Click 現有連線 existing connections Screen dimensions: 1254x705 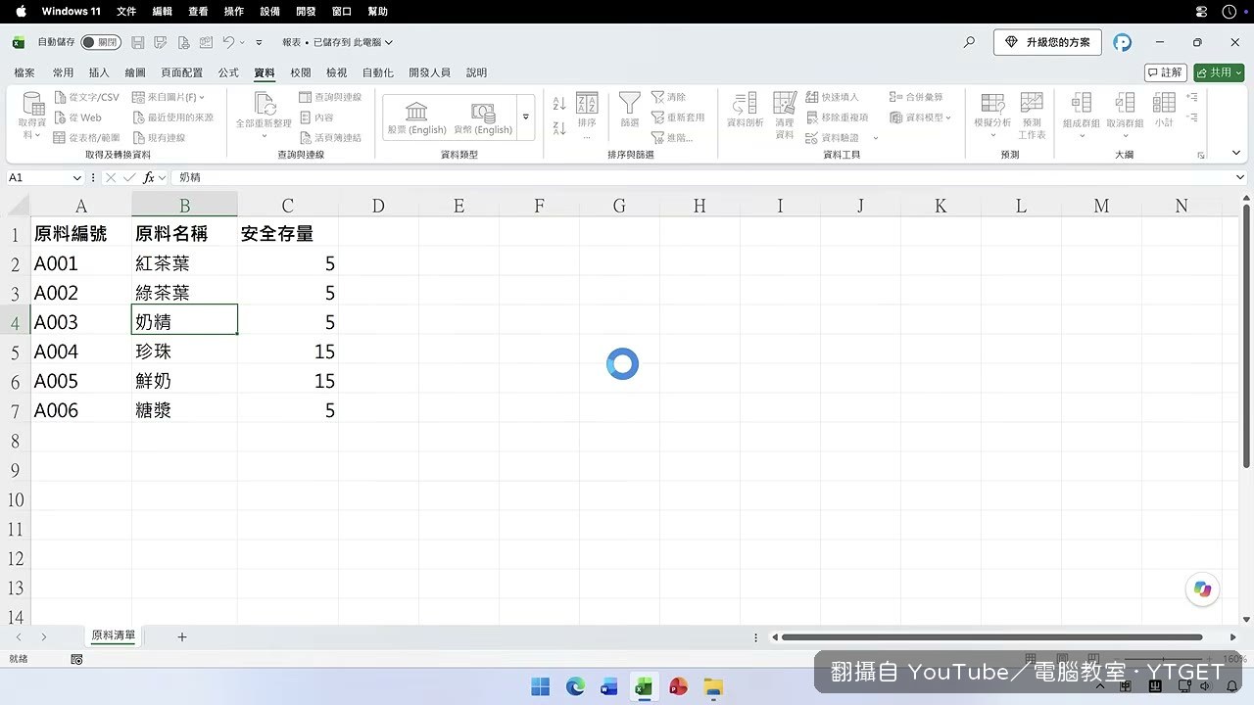(x=159, y=138)
